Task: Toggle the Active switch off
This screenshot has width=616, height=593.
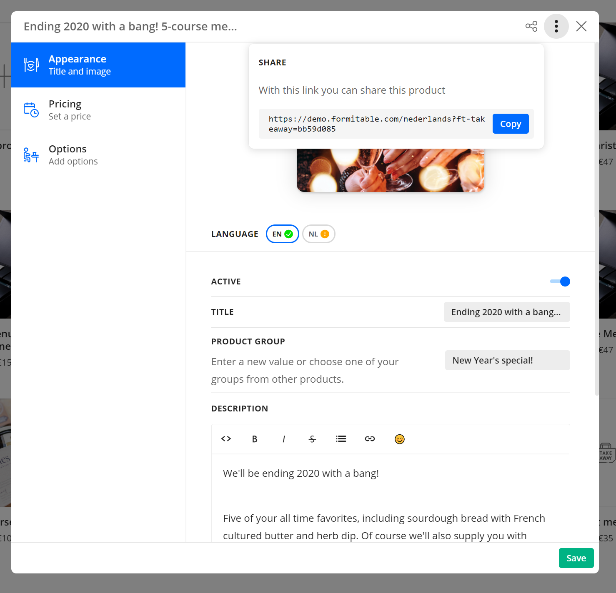Action: pyautogui.click(x=560, y=282)
